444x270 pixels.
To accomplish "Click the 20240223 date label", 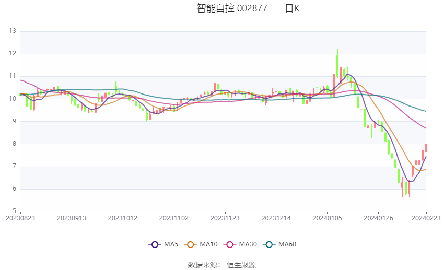I will click(426, 218).
